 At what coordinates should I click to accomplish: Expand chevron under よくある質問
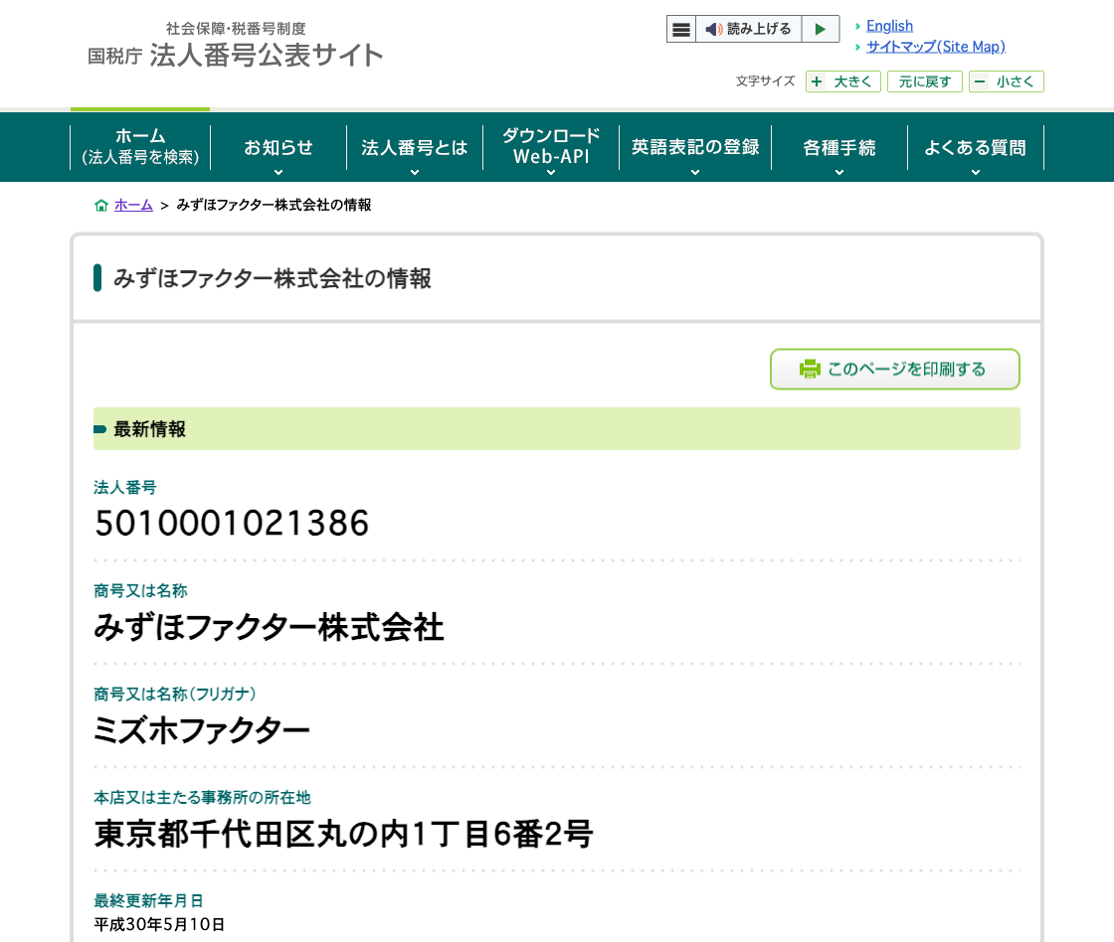[976, 172]
